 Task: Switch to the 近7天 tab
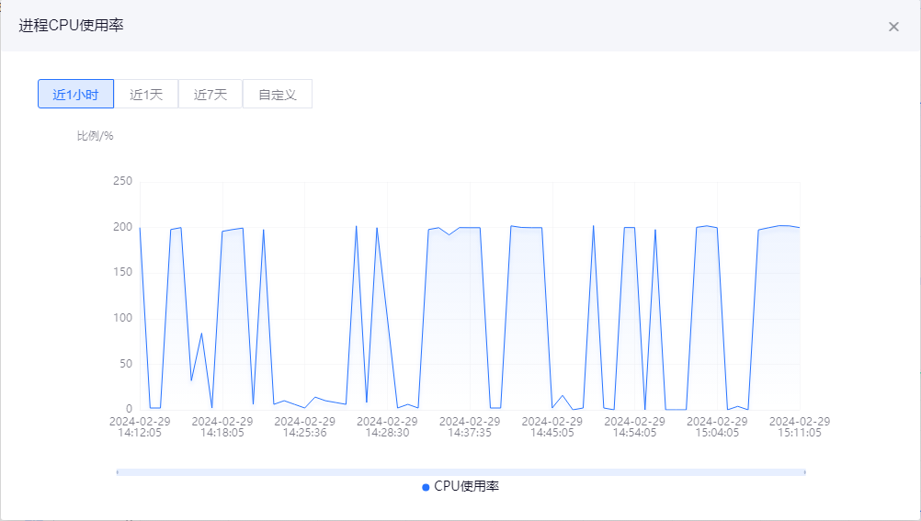[x=210, y=94]
